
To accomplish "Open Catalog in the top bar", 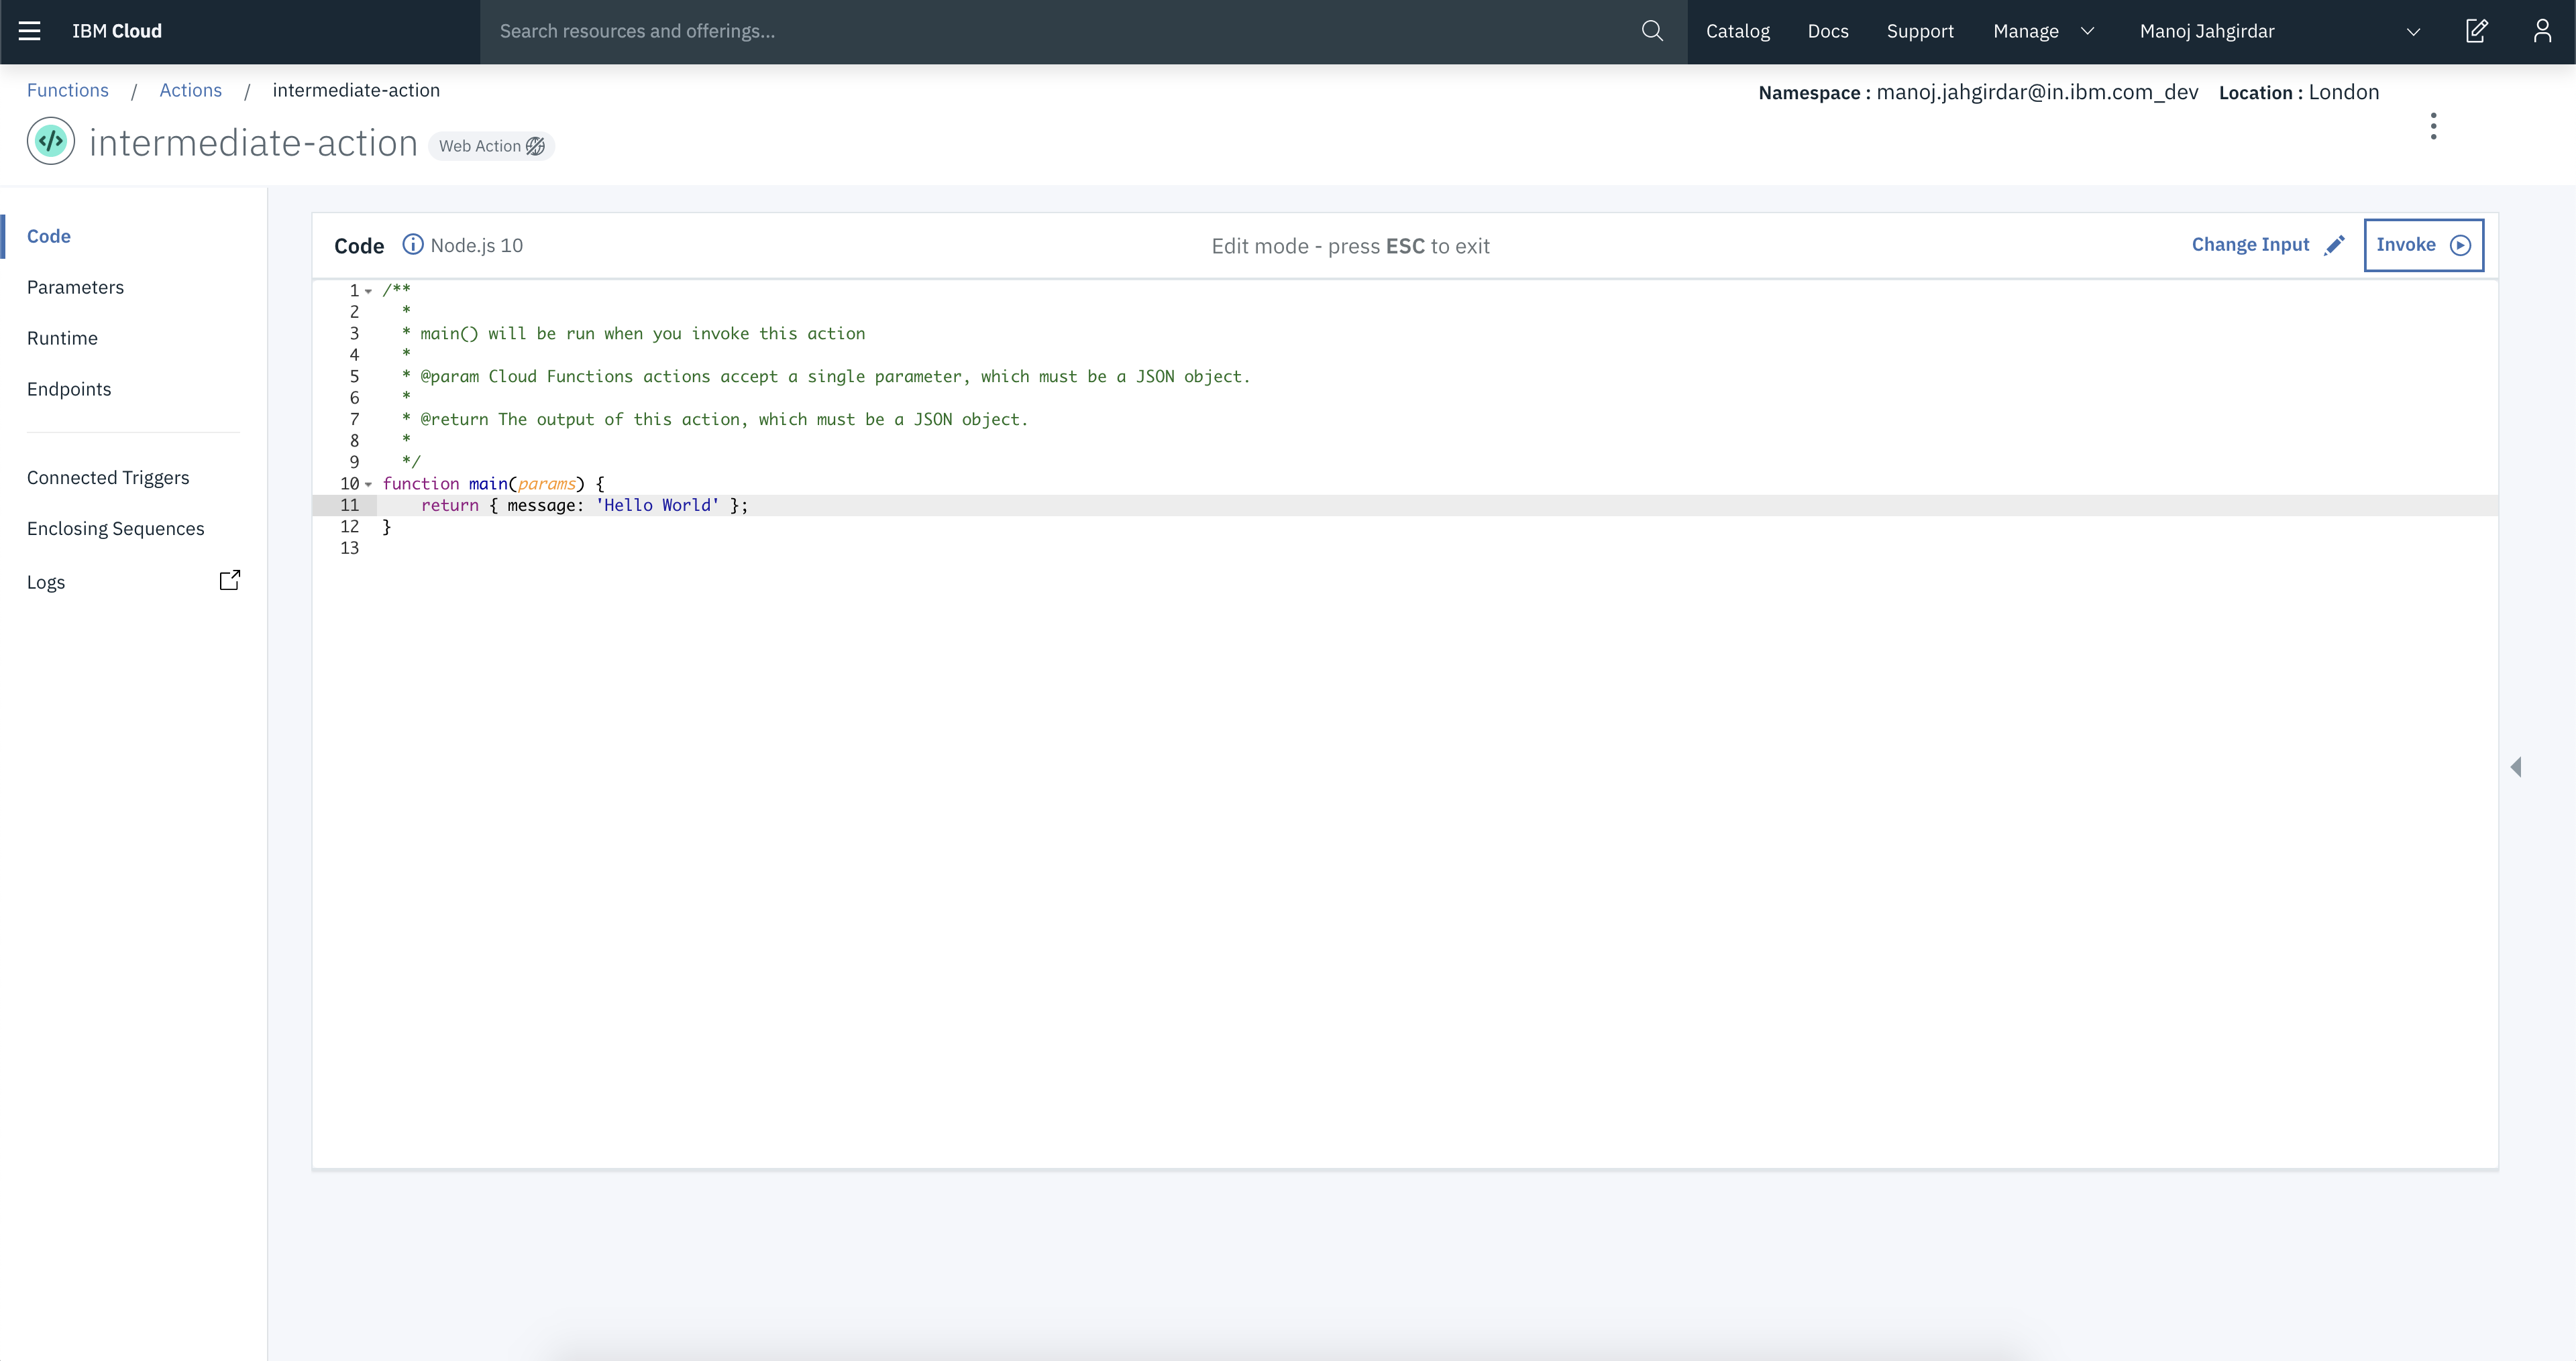I will click(1737, 31).
